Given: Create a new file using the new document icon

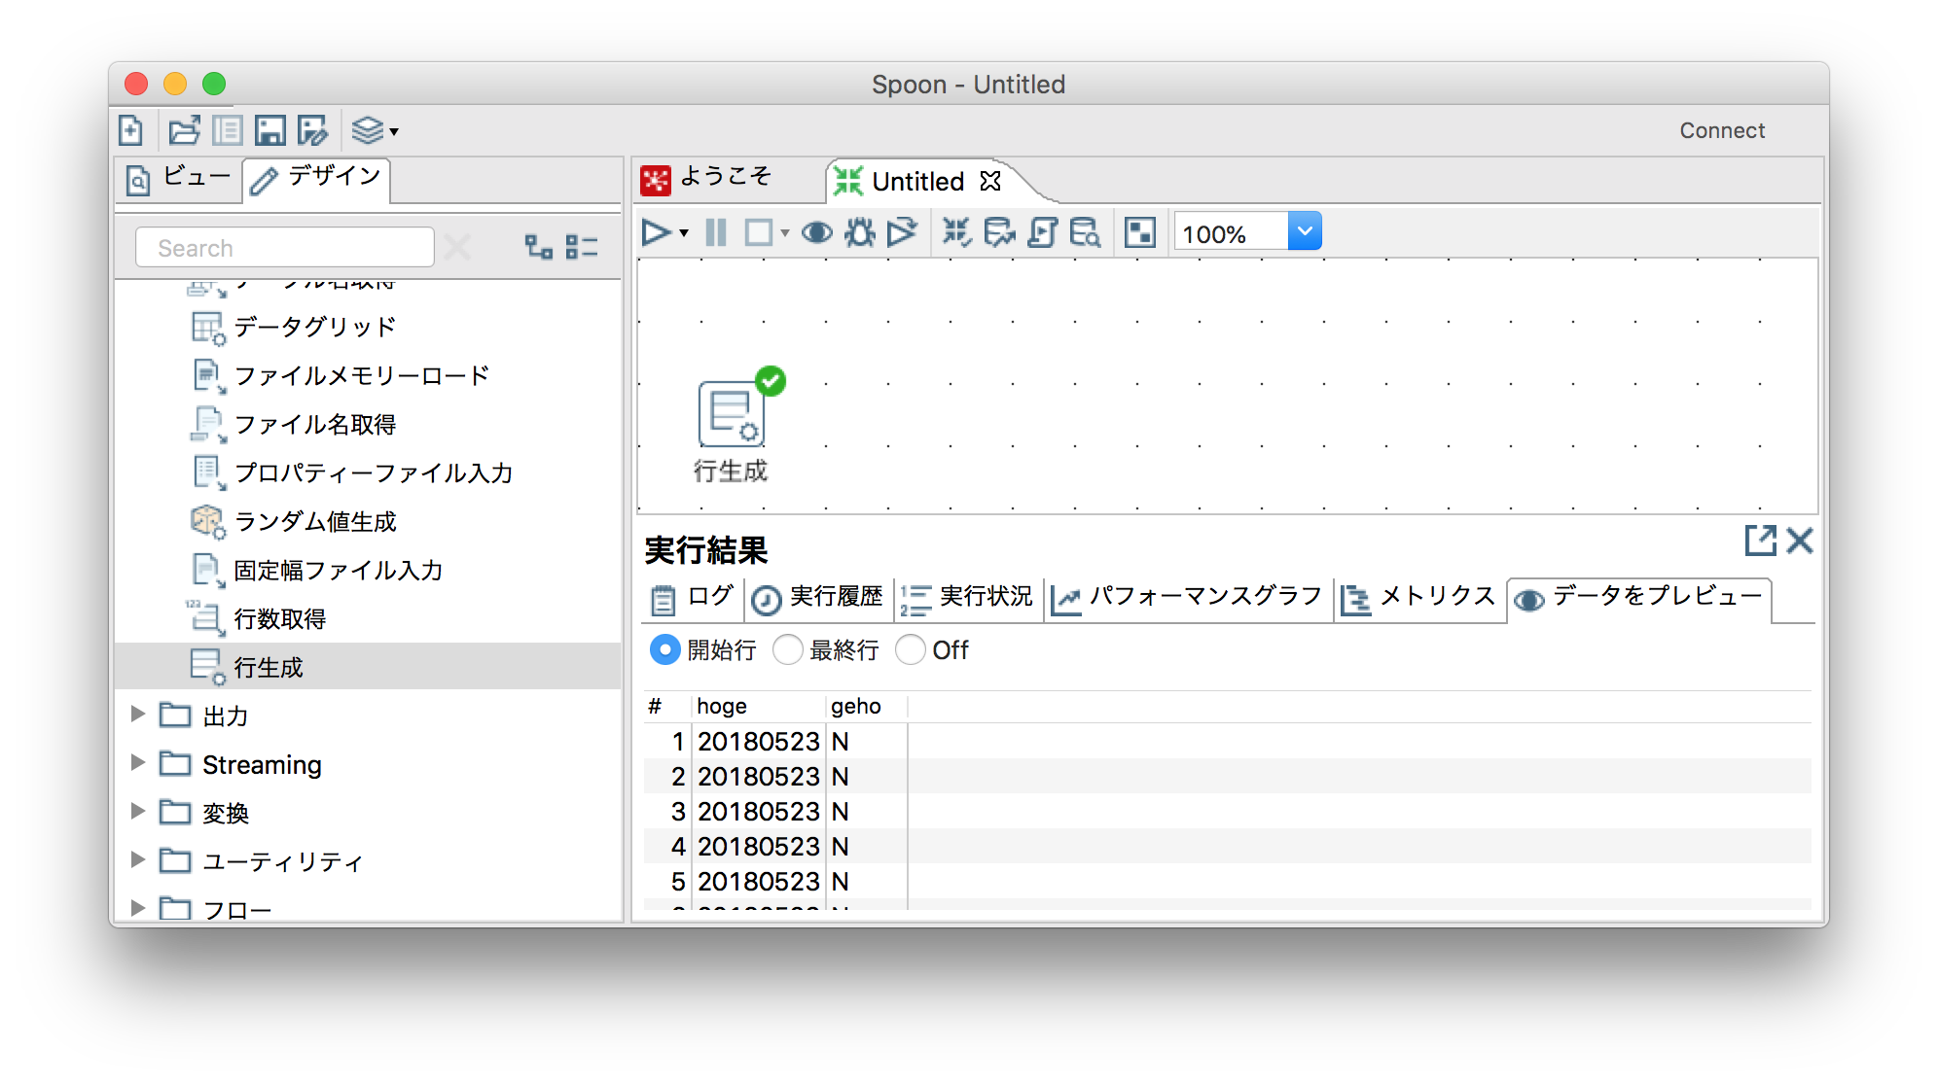Looking at the screenshot, I should pyautogui.click(x=131, y=129).
